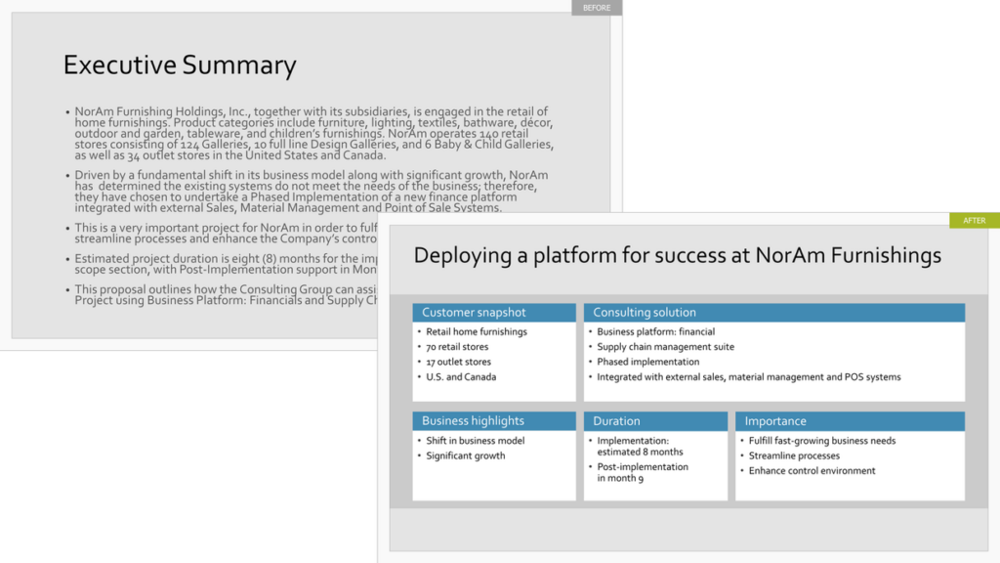The image size is (1000, 563).
Task: Click the Duration box header
Action: click(x=616, y=421)
